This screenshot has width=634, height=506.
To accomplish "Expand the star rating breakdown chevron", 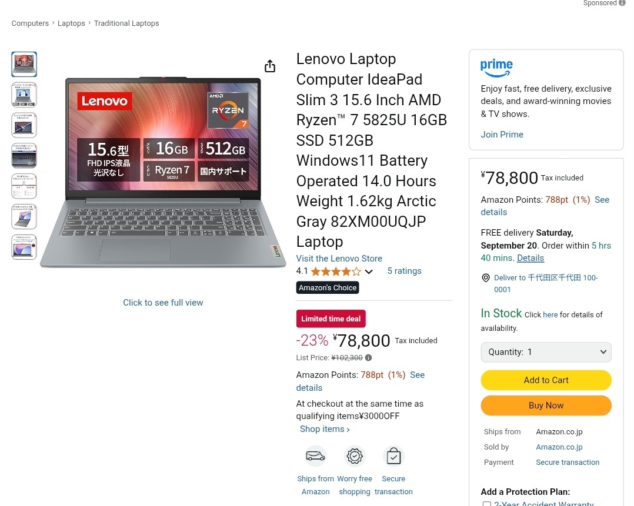I will tap(369, 272).
